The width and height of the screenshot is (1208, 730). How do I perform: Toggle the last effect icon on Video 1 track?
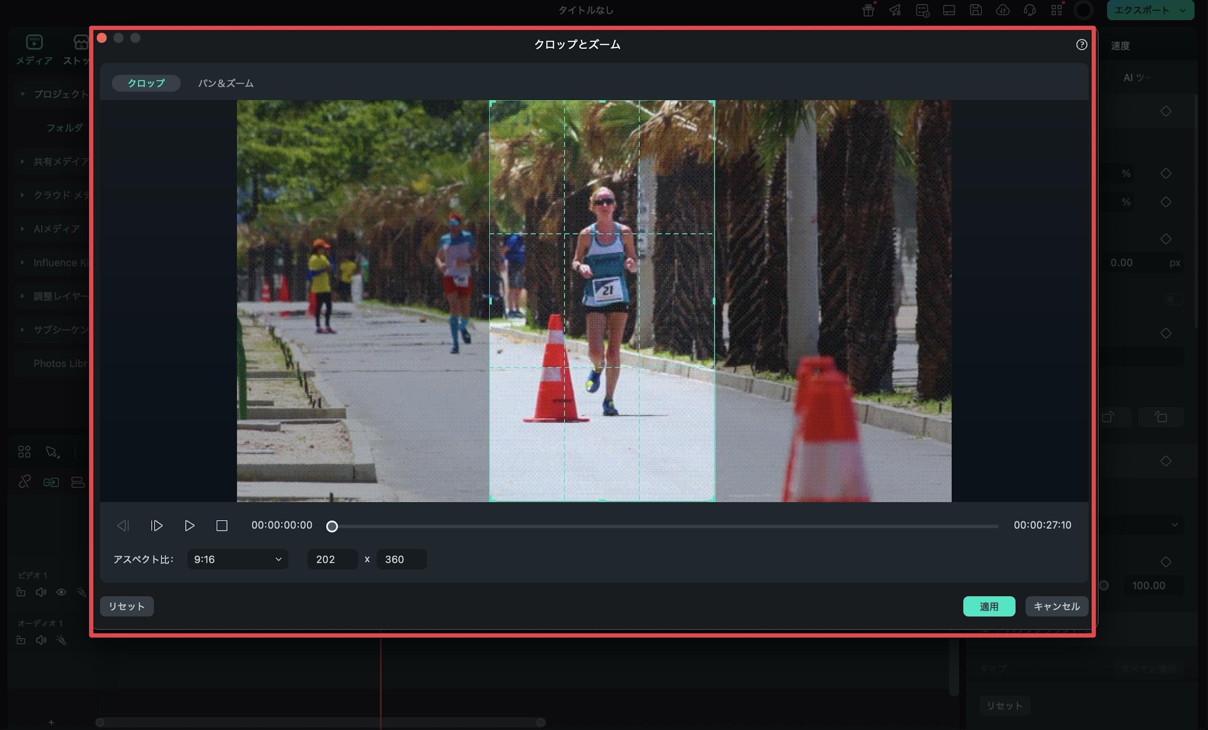81,592
